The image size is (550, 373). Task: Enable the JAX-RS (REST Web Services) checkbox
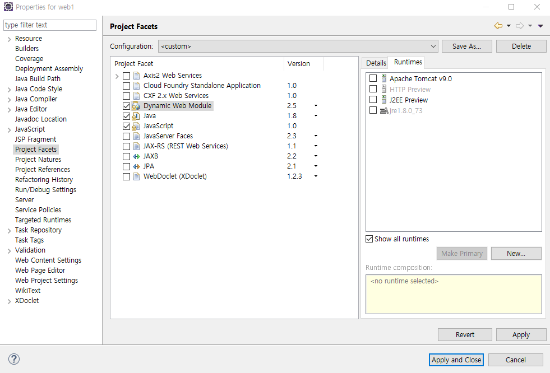pyautogui.click(x=126, y=146)
